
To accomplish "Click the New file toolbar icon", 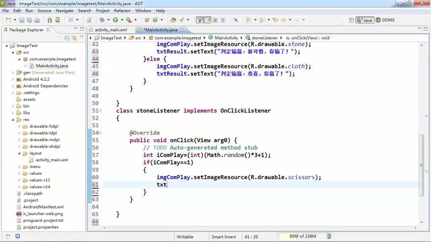I will [x=8, y=20].
